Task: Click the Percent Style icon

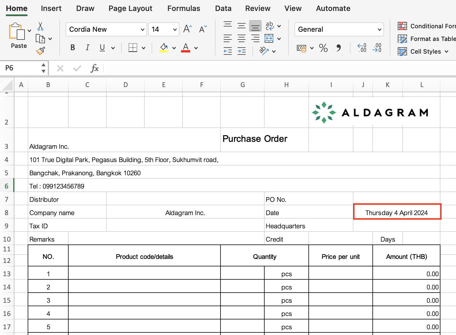Action: (323, 48)
